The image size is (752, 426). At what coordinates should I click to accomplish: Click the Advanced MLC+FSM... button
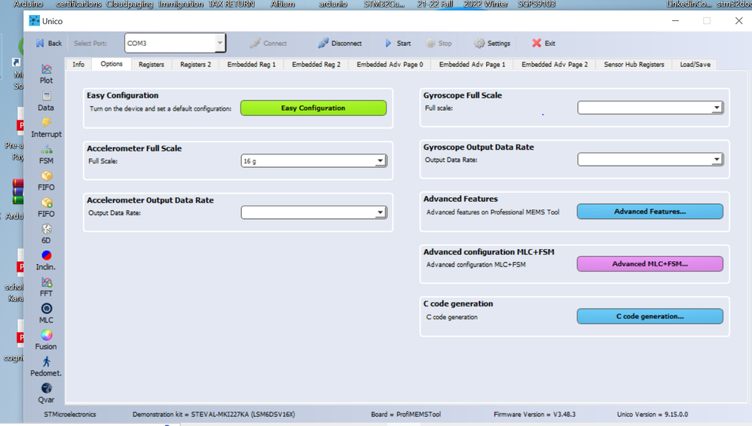tap(650, 263)
